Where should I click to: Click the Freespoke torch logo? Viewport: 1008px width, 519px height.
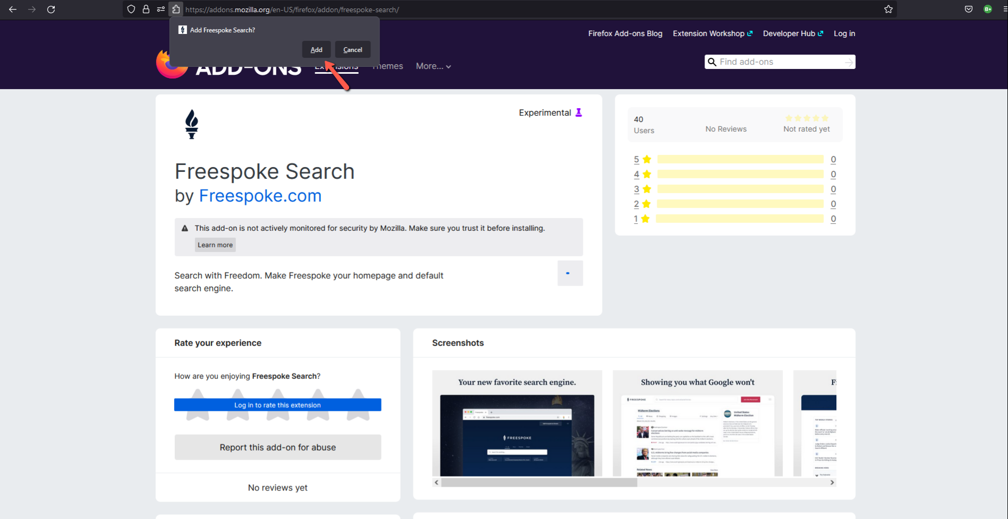(x=192, y=124)
